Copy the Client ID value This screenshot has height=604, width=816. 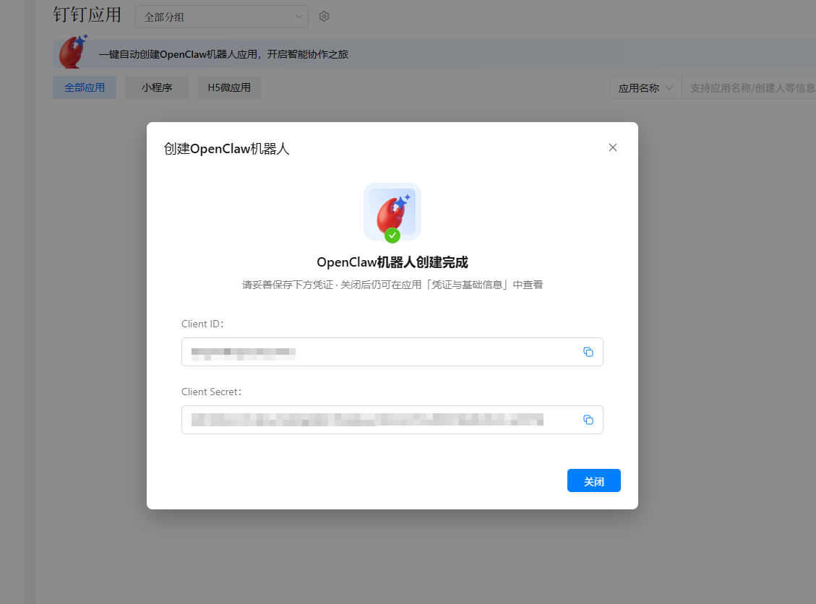pyautogui.click(x=588, y=352)
